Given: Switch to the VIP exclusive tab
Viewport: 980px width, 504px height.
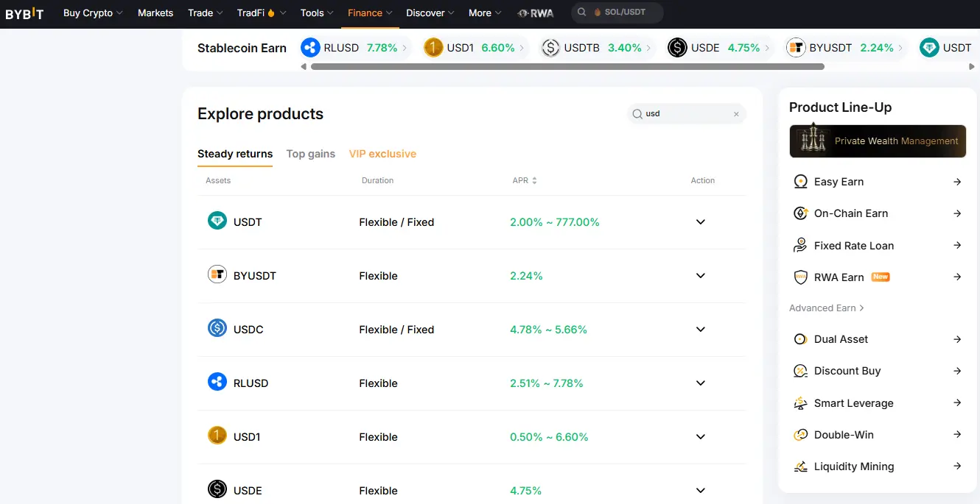Looking at the screenshot, I should click(x=382, y=154).
